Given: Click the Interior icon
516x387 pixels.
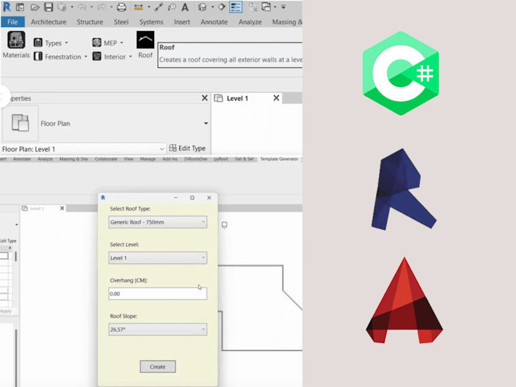Looking at the screenshot, I should coord(97,56).
